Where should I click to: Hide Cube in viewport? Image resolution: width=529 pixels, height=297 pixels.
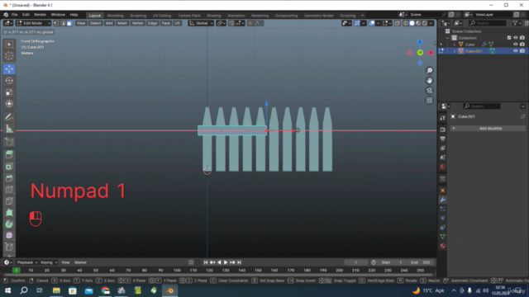tap(515, 45)
